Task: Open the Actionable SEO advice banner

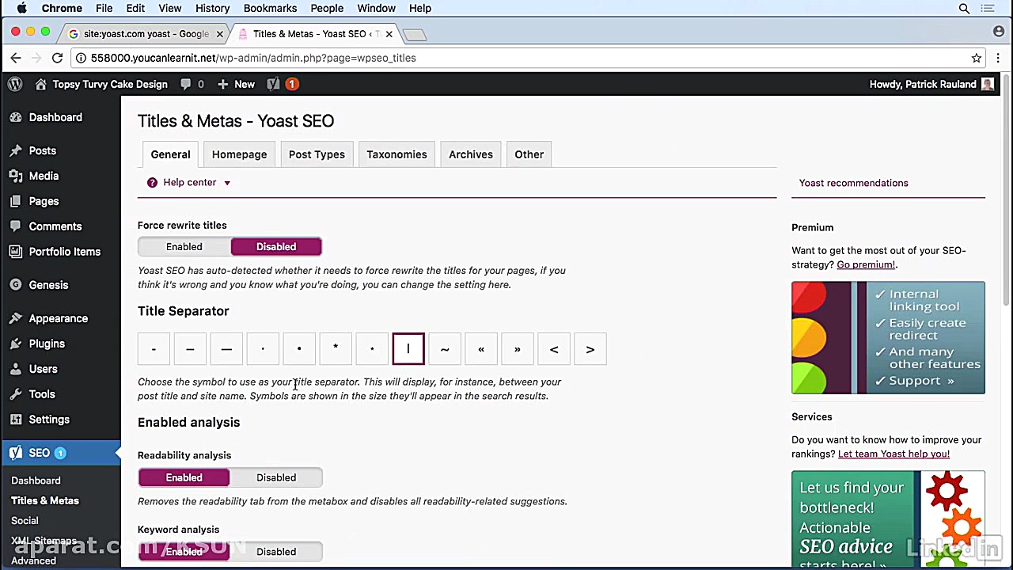Action: pyautogui.click(x=888, y=519)
